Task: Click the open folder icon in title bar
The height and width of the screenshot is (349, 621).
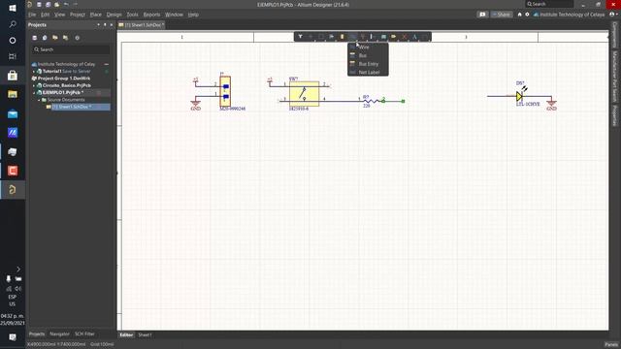Action: tap(57, 4)
